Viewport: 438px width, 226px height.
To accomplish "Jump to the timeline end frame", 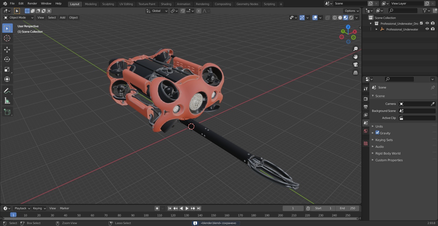I will pyautogui.click(x=199, y=208).
